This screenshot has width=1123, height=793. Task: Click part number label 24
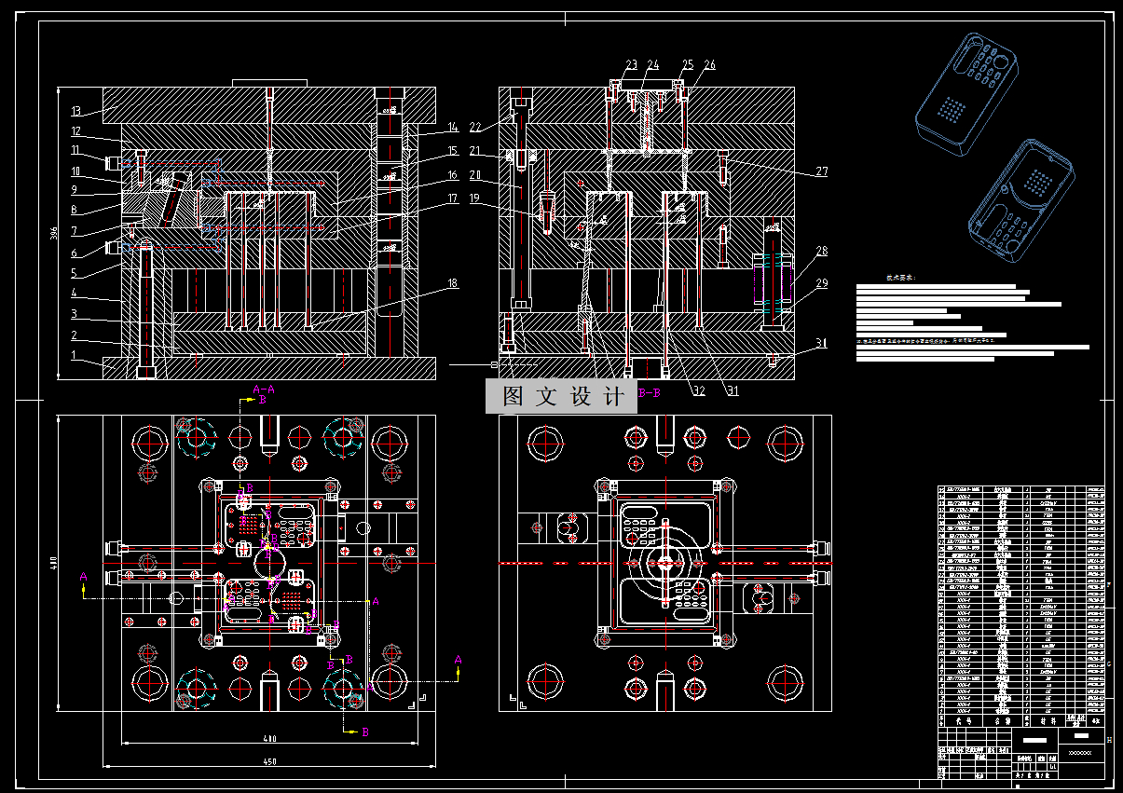[653, 65]
